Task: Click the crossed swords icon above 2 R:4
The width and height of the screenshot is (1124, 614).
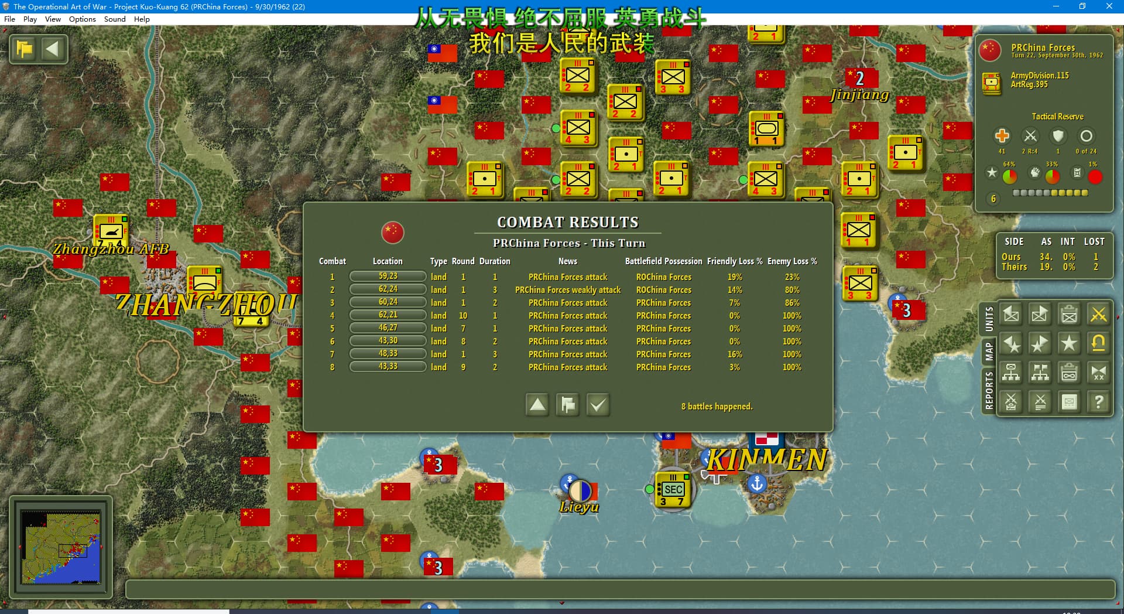Action: tap(1030, 136)
